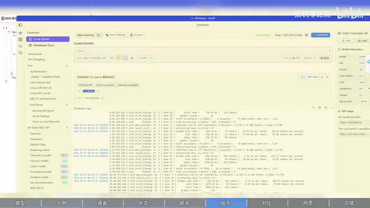
Task: Copy the loaded model identifier icon
Action: [132, 58]
